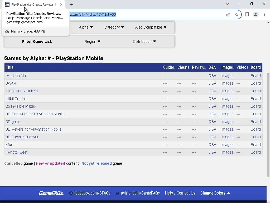270x203 pixels.
Task: Click the Cancelled legend text
Action: click(13, 163)
